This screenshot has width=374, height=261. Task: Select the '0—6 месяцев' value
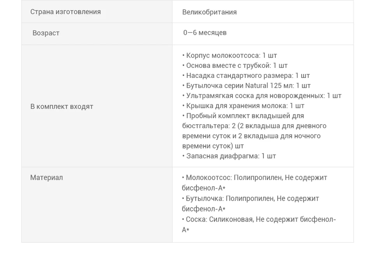205,33
